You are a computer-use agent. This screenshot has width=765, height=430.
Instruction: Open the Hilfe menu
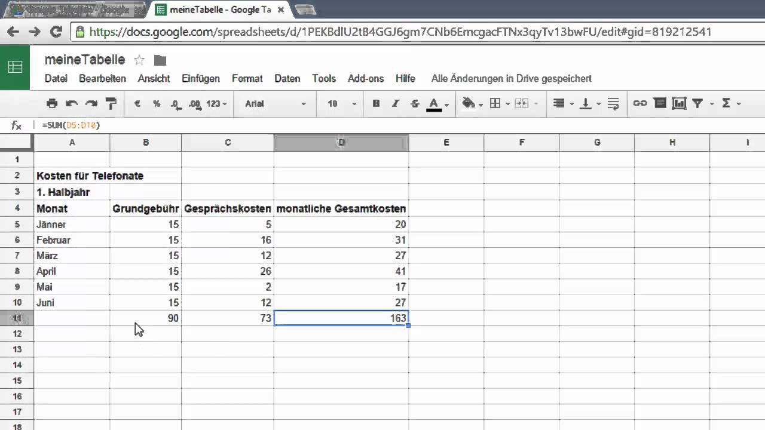(405, 78)
